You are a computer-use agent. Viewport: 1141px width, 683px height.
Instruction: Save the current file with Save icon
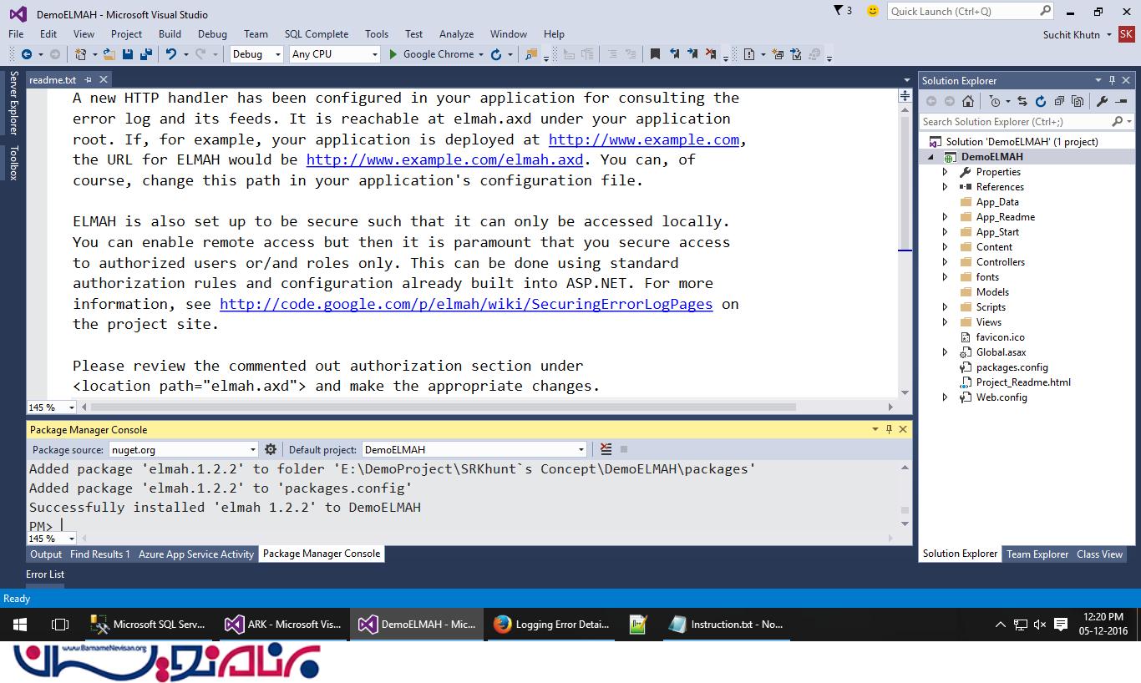(x=128, y=54)
